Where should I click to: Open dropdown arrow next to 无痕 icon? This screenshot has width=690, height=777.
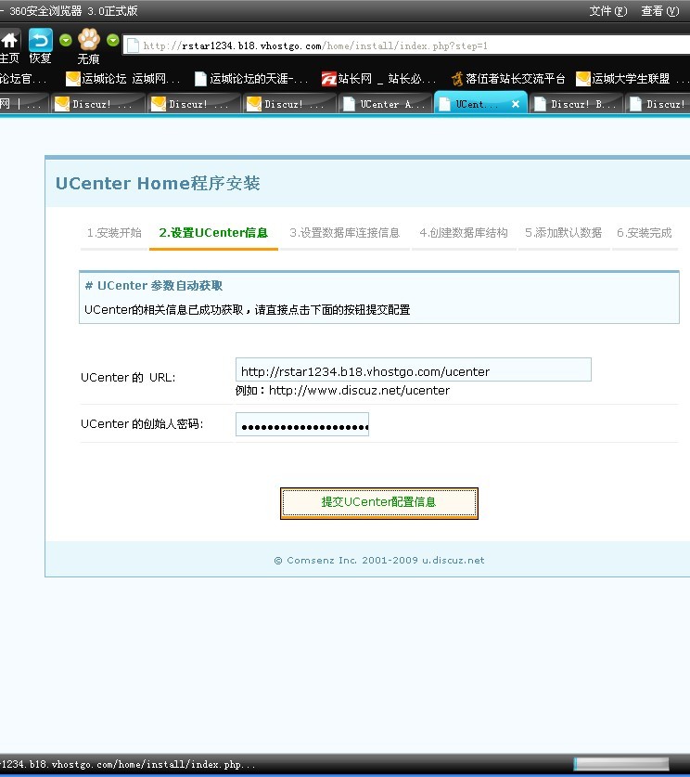pos(113,40)
